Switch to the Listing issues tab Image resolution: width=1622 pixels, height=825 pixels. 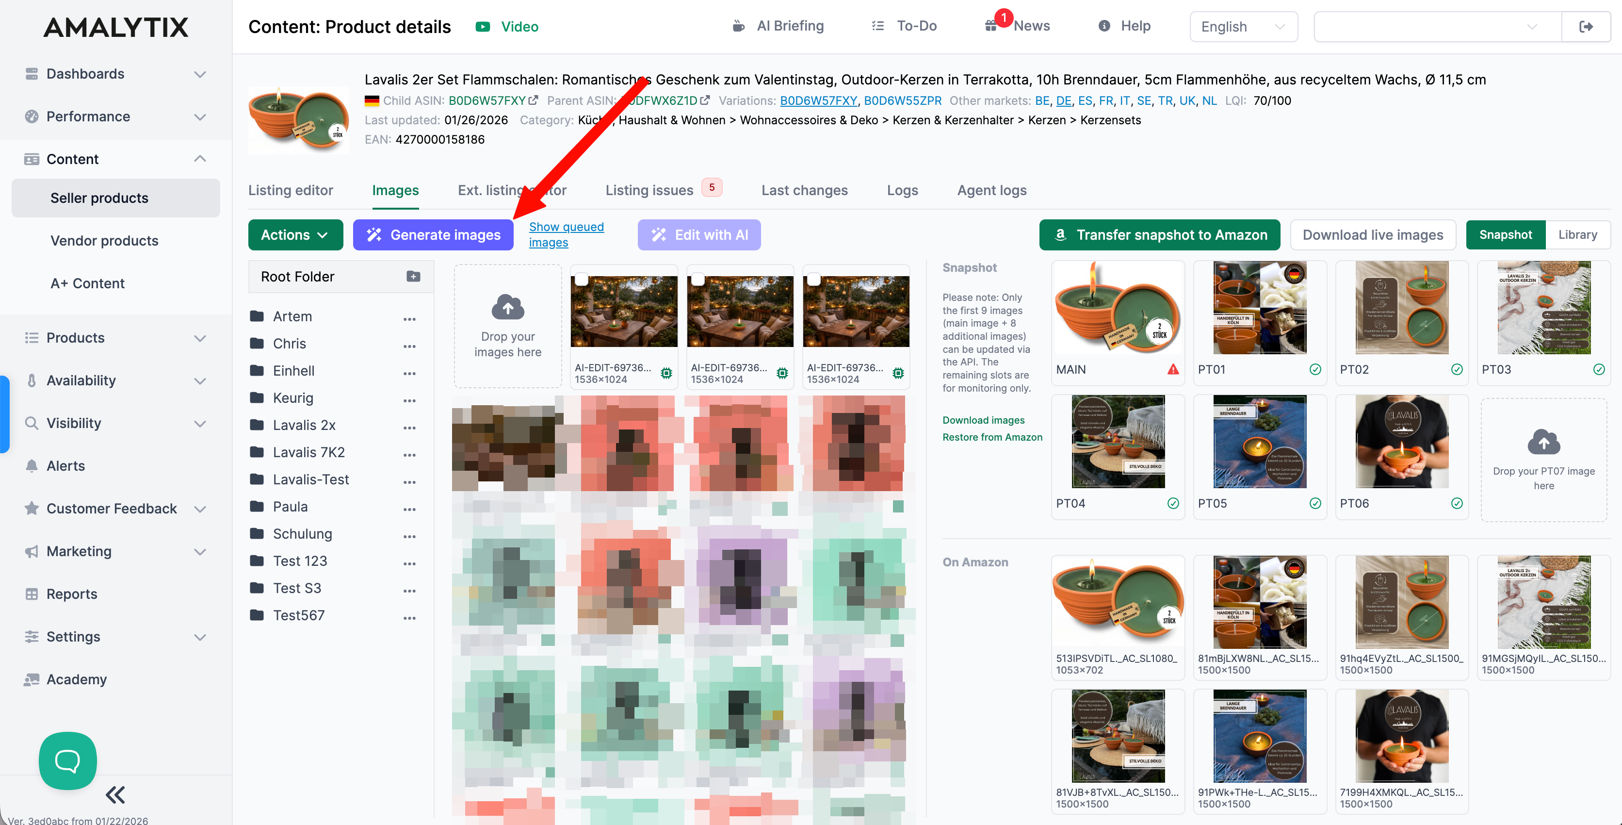pos(649,190)
